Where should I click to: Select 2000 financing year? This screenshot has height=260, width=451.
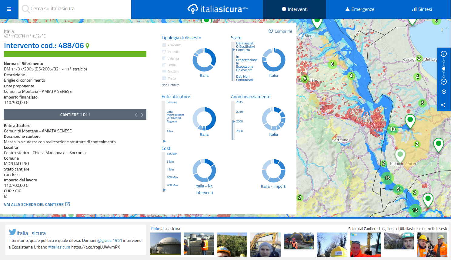coord(239,131)
